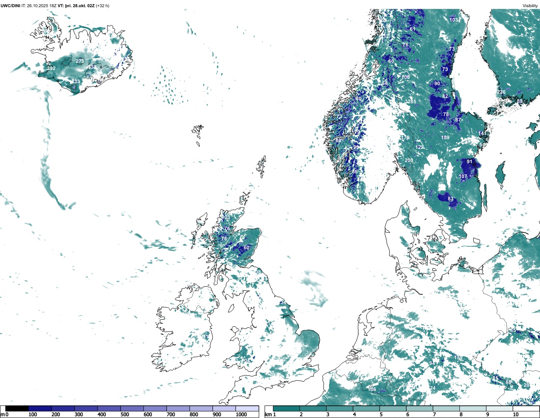This screenshot has height=418, width=540.
Task: Click the "107" value near Stockholm area
Action: 463,176
